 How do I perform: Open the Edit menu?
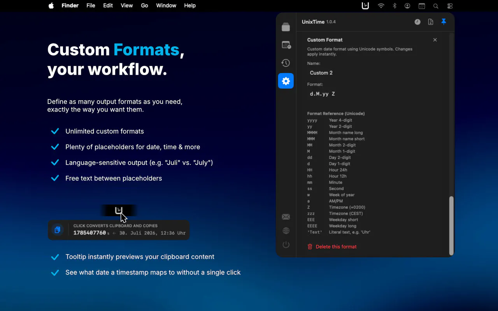[x=108, y=5]
